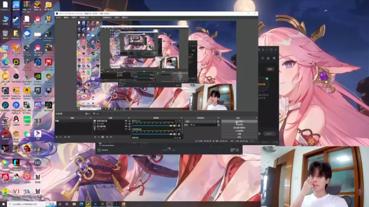Image resolution: width=369 pixels, height=207 pixels.
Task: Move the scene up in the Scenes list
Action: [x=65, y=137]
